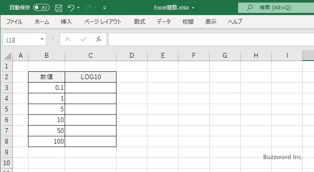This screenshot has width=314, height=172.
Task: Select cell B6 containing 10
Action: (47, 120)
